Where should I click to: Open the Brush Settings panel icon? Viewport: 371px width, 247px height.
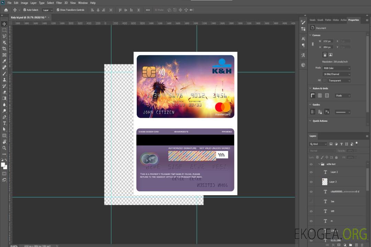(x=303, y=22)
